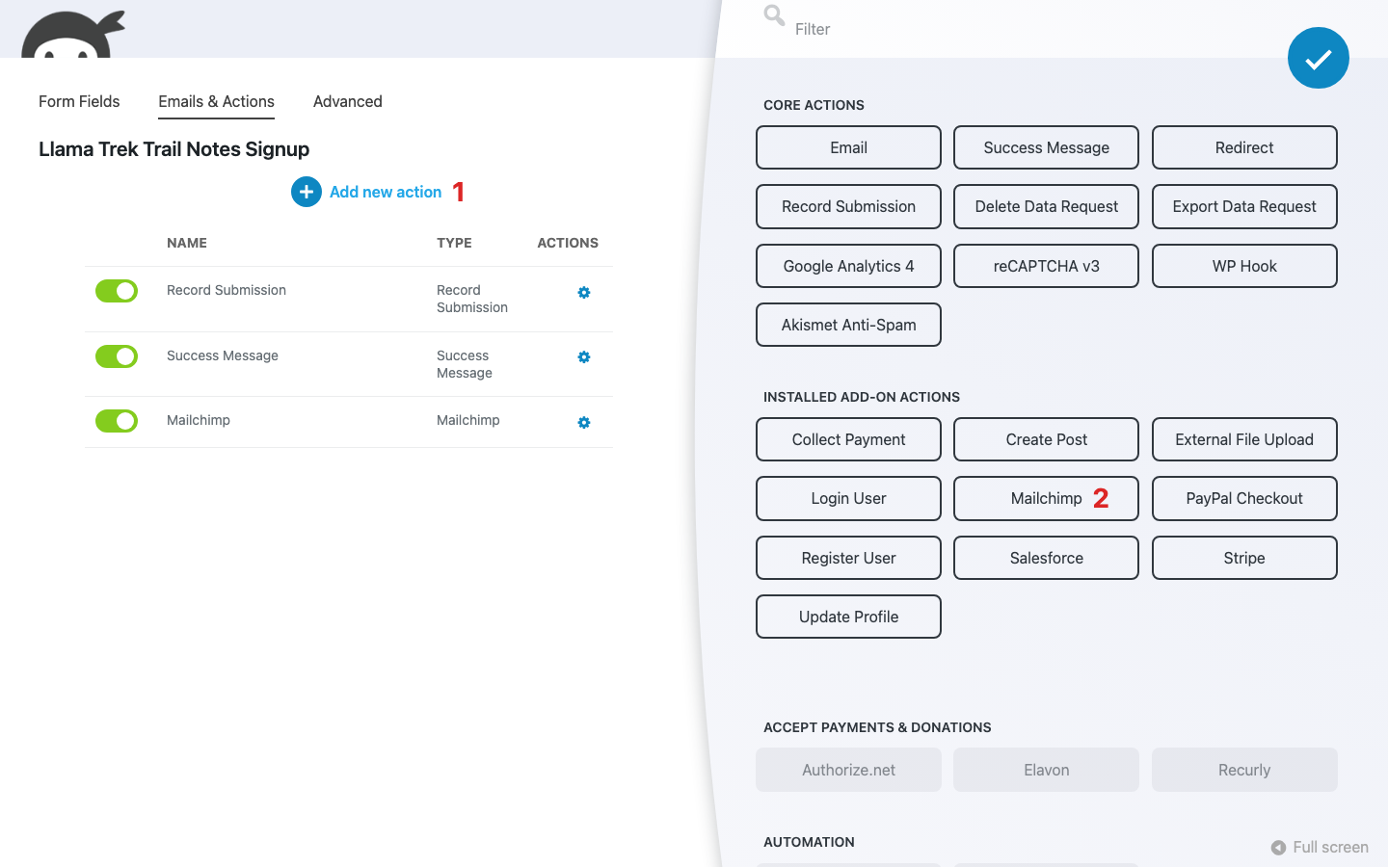
Task: Add the WP Hook action
Action: pyautogui.click(x=1244, y=266)
